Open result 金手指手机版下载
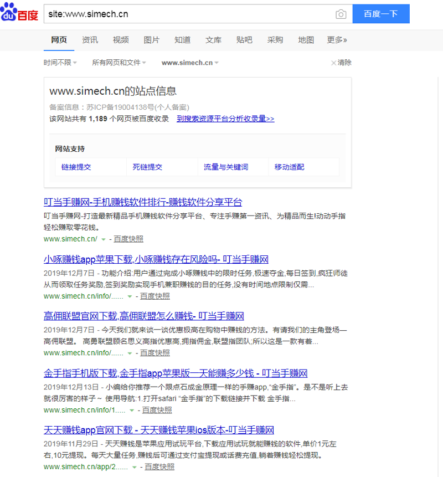The height and width of the screenshot is (477, 443). click(176, 373)
